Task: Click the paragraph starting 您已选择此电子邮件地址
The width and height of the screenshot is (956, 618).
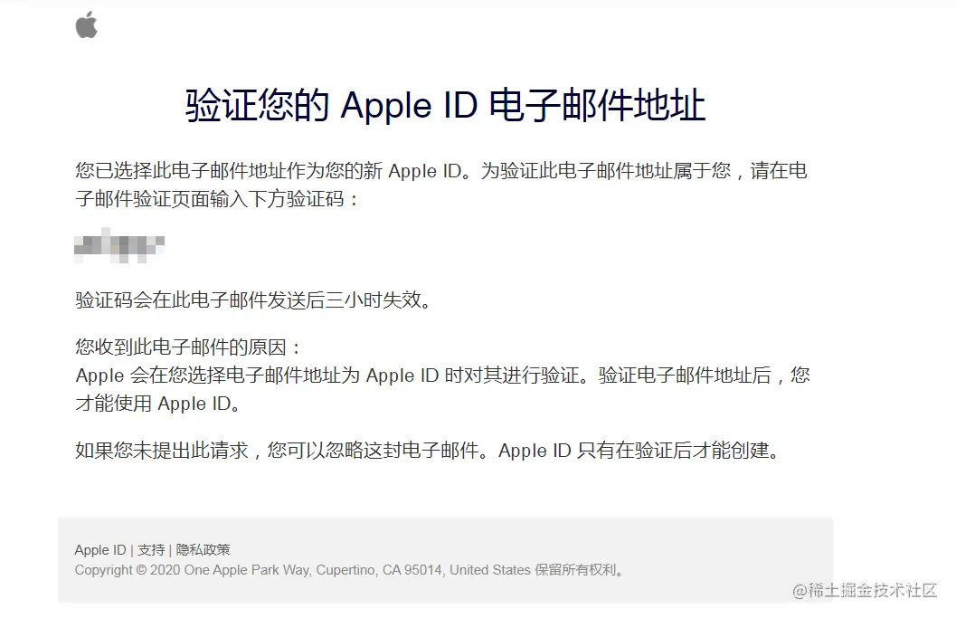Action: (x=441, y=185)
